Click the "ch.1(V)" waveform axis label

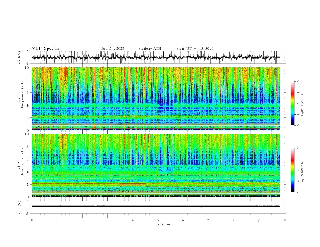(19, 57)
